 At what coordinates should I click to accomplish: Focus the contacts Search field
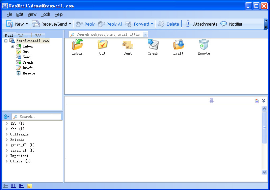tap(36, 117)
